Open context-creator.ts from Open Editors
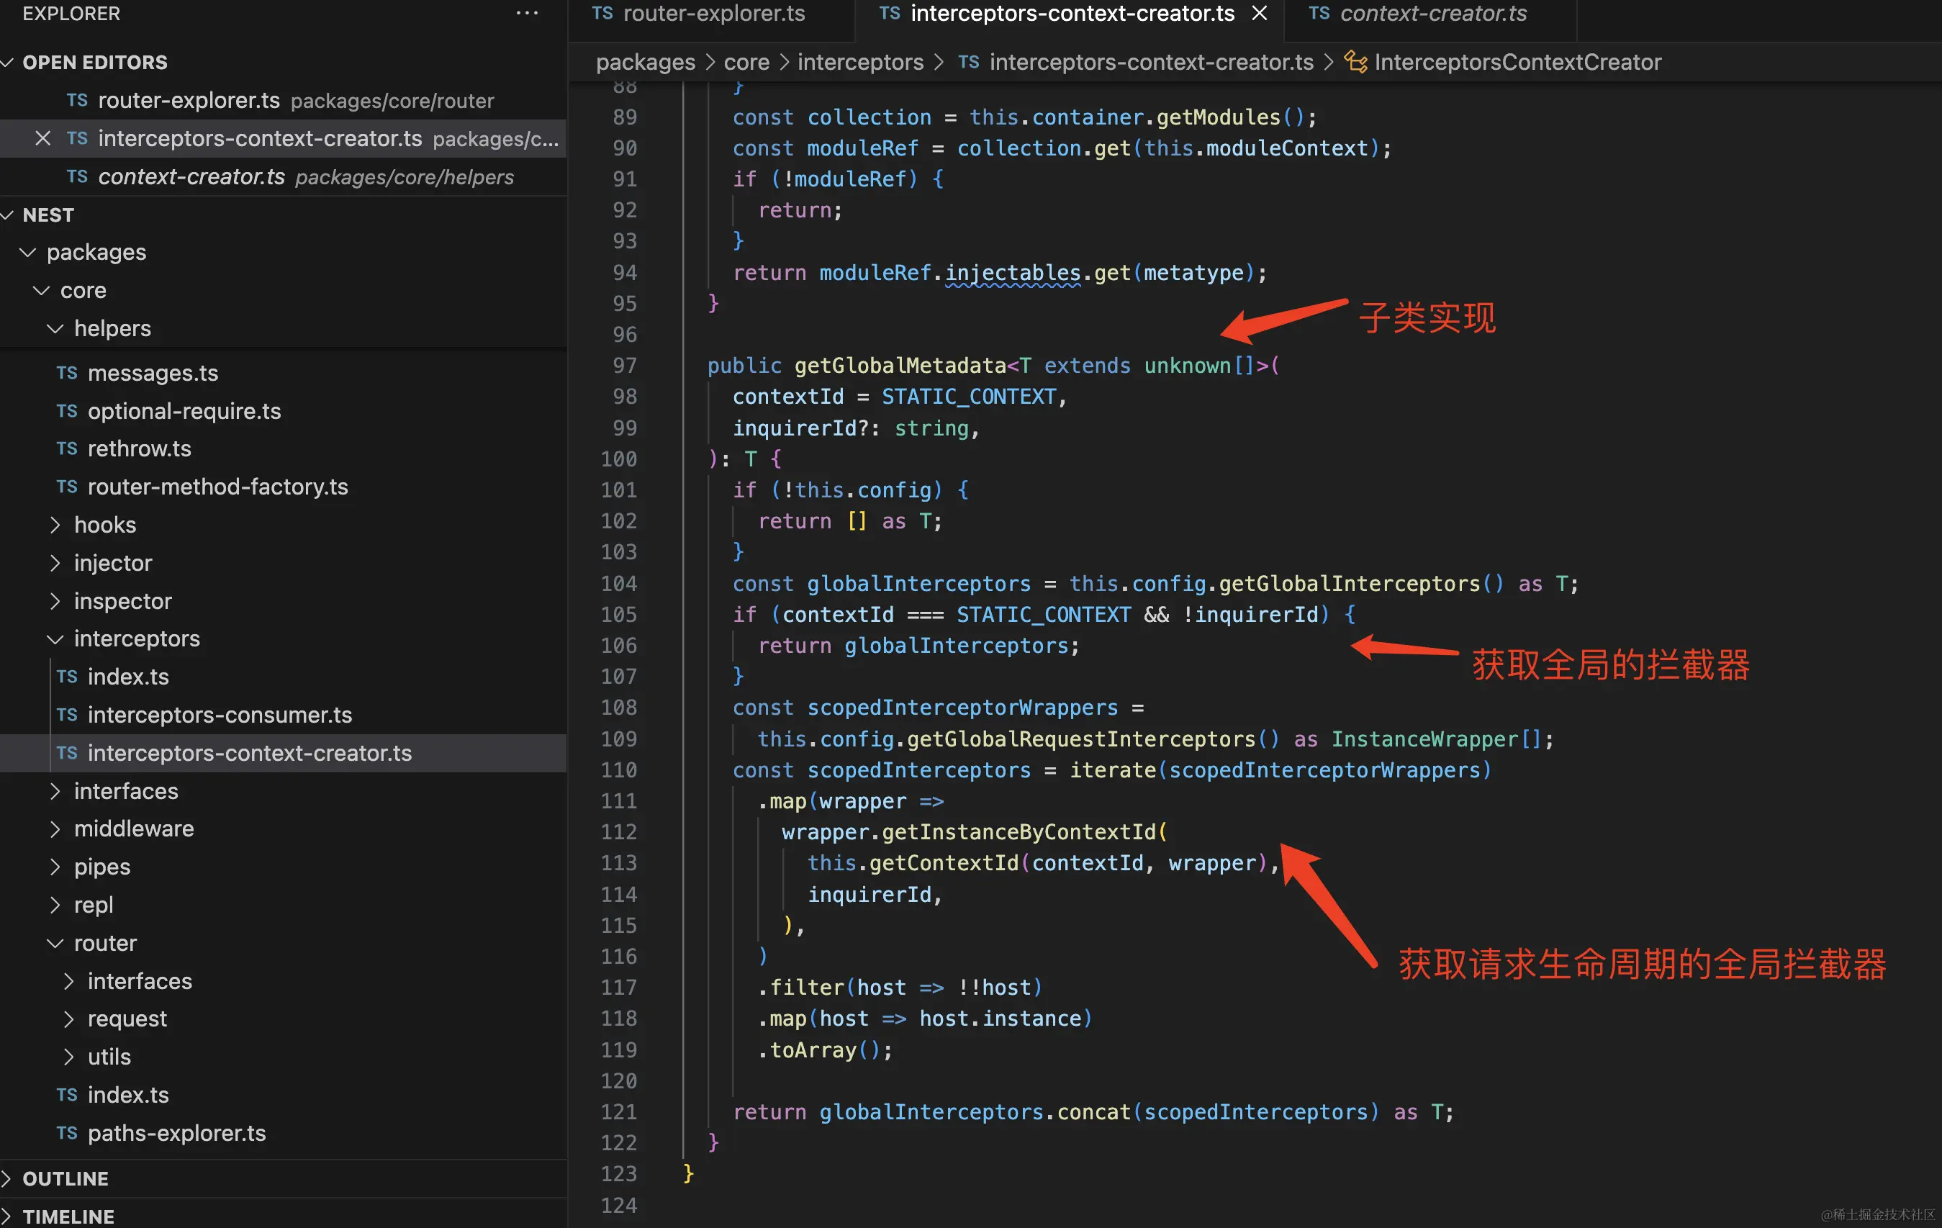 click(283, 176)
